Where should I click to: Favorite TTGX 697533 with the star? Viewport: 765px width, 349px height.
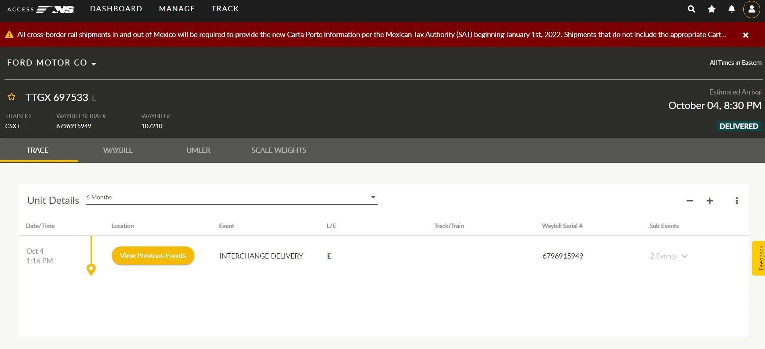[12, 97]
